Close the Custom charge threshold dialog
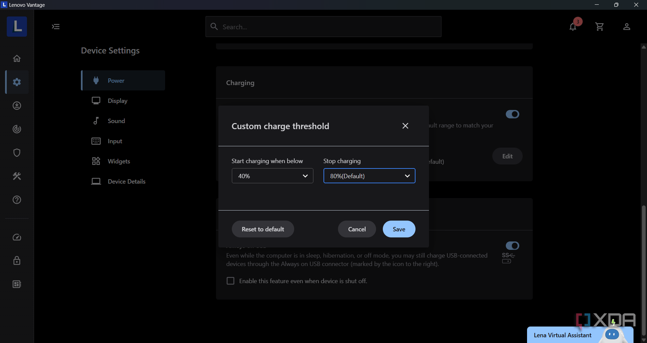This screenshot has width=647, height=343. (405, 126)
